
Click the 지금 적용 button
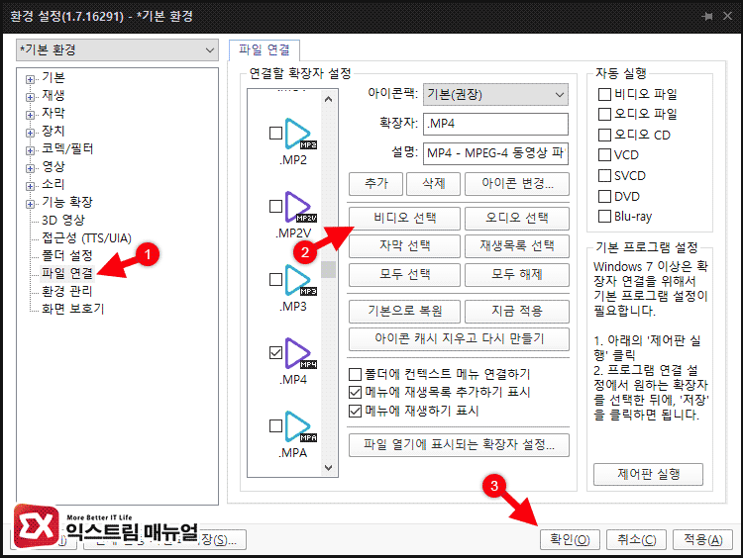pos(517,312)
